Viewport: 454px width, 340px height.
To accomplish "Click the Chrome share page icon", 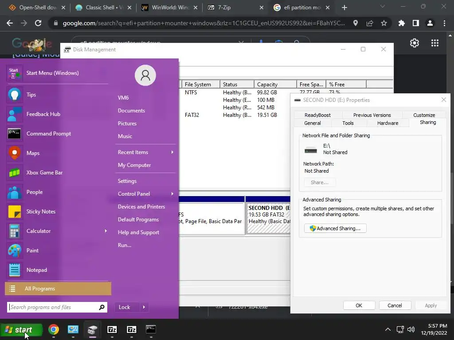I will (370, 23).
